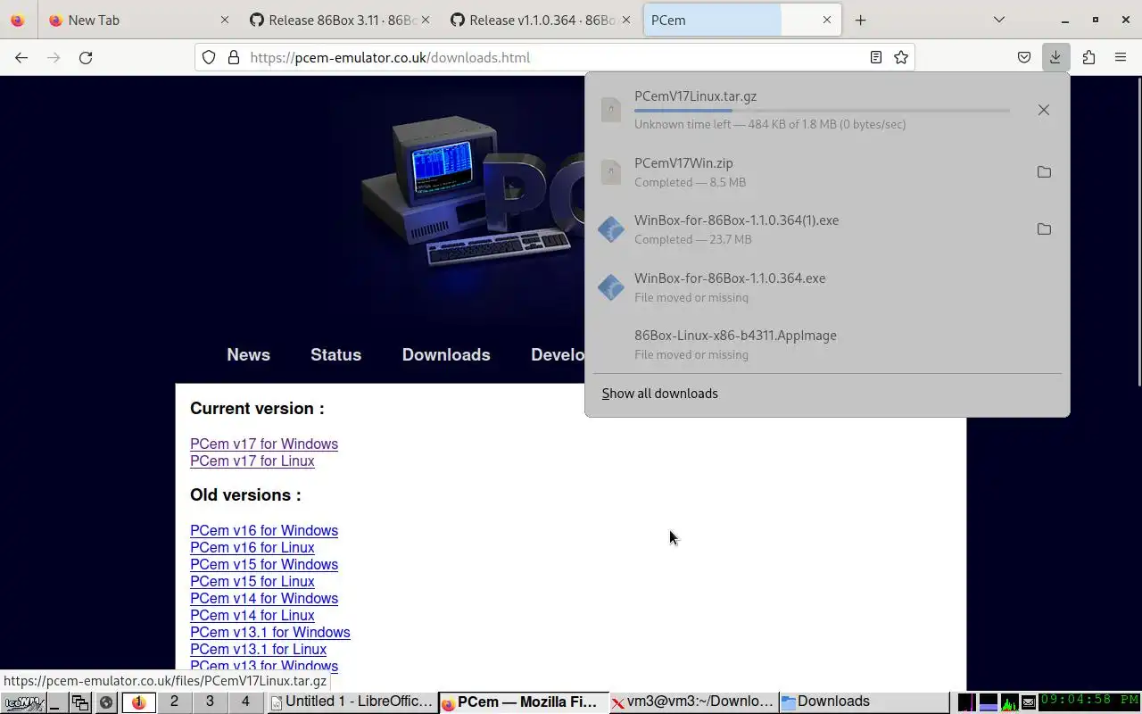Open the Extensions puzzle icon
1142x714 pixels.
click(x=1088, y=57)
